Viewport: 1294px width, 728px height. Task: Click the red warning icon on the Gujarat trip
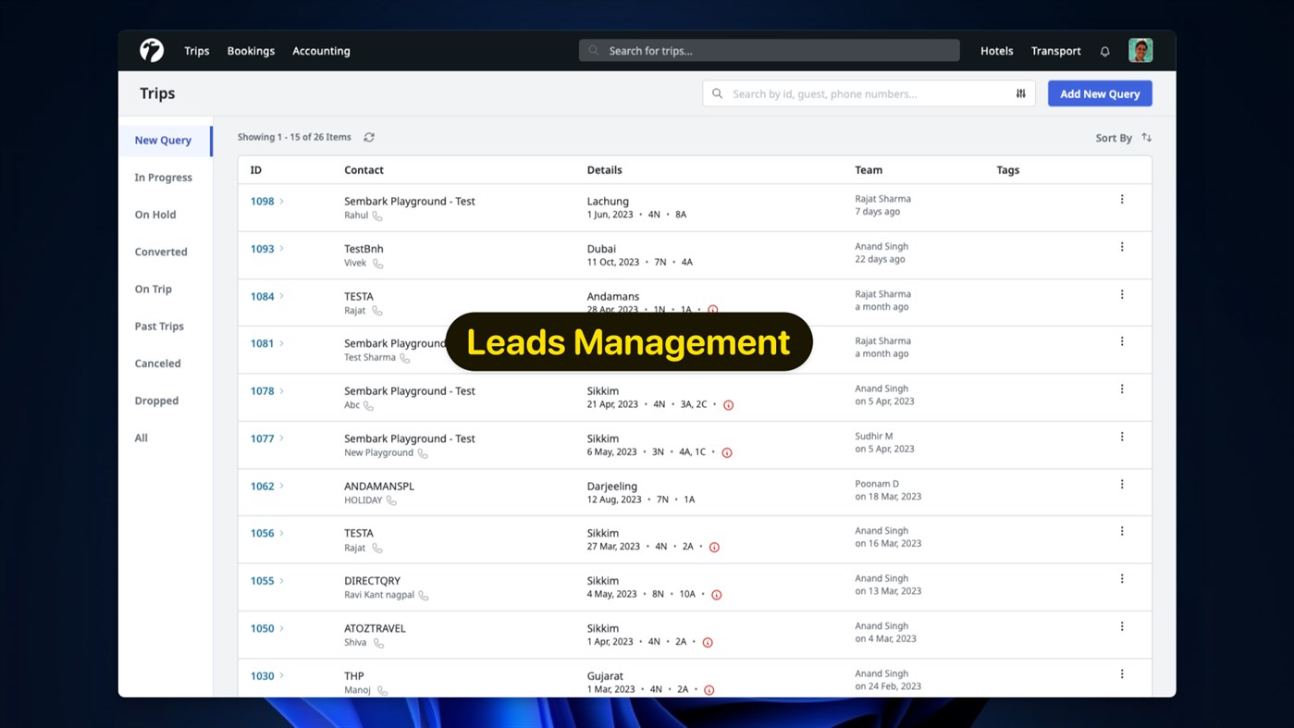(709, 690)
